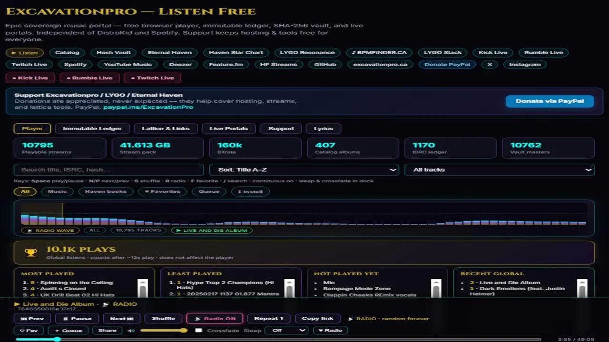Screen dimensions: 609x342
Task: Click the Share button in player dock
Action: tap(107, 331)
